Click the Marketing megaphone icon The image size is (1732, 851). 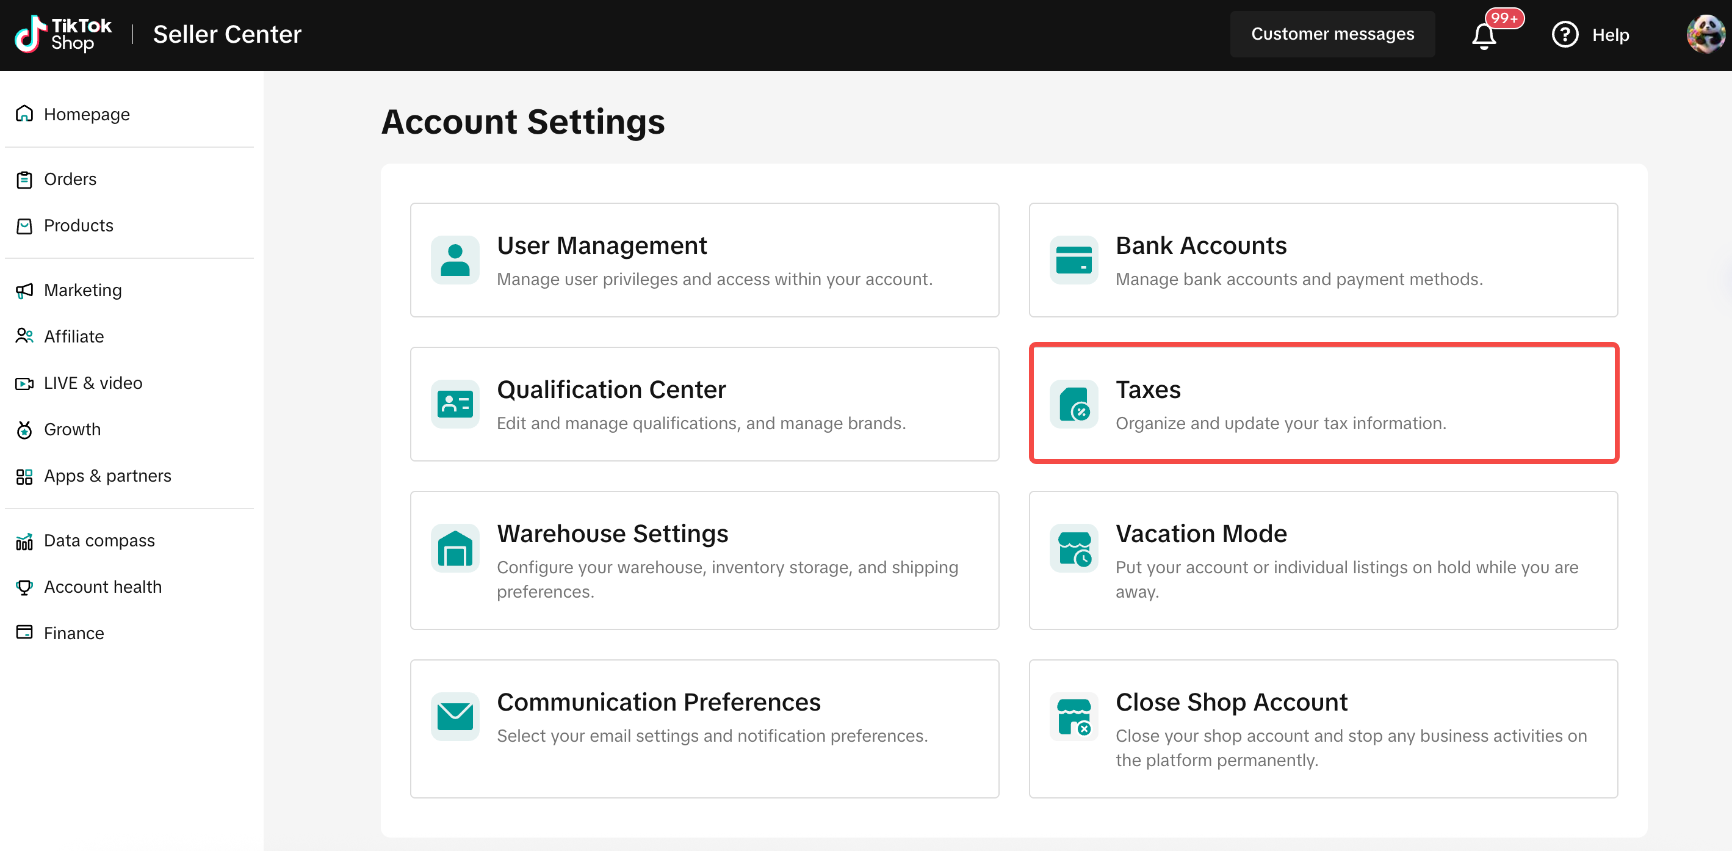pyautogui.click(x=24, y=291)
